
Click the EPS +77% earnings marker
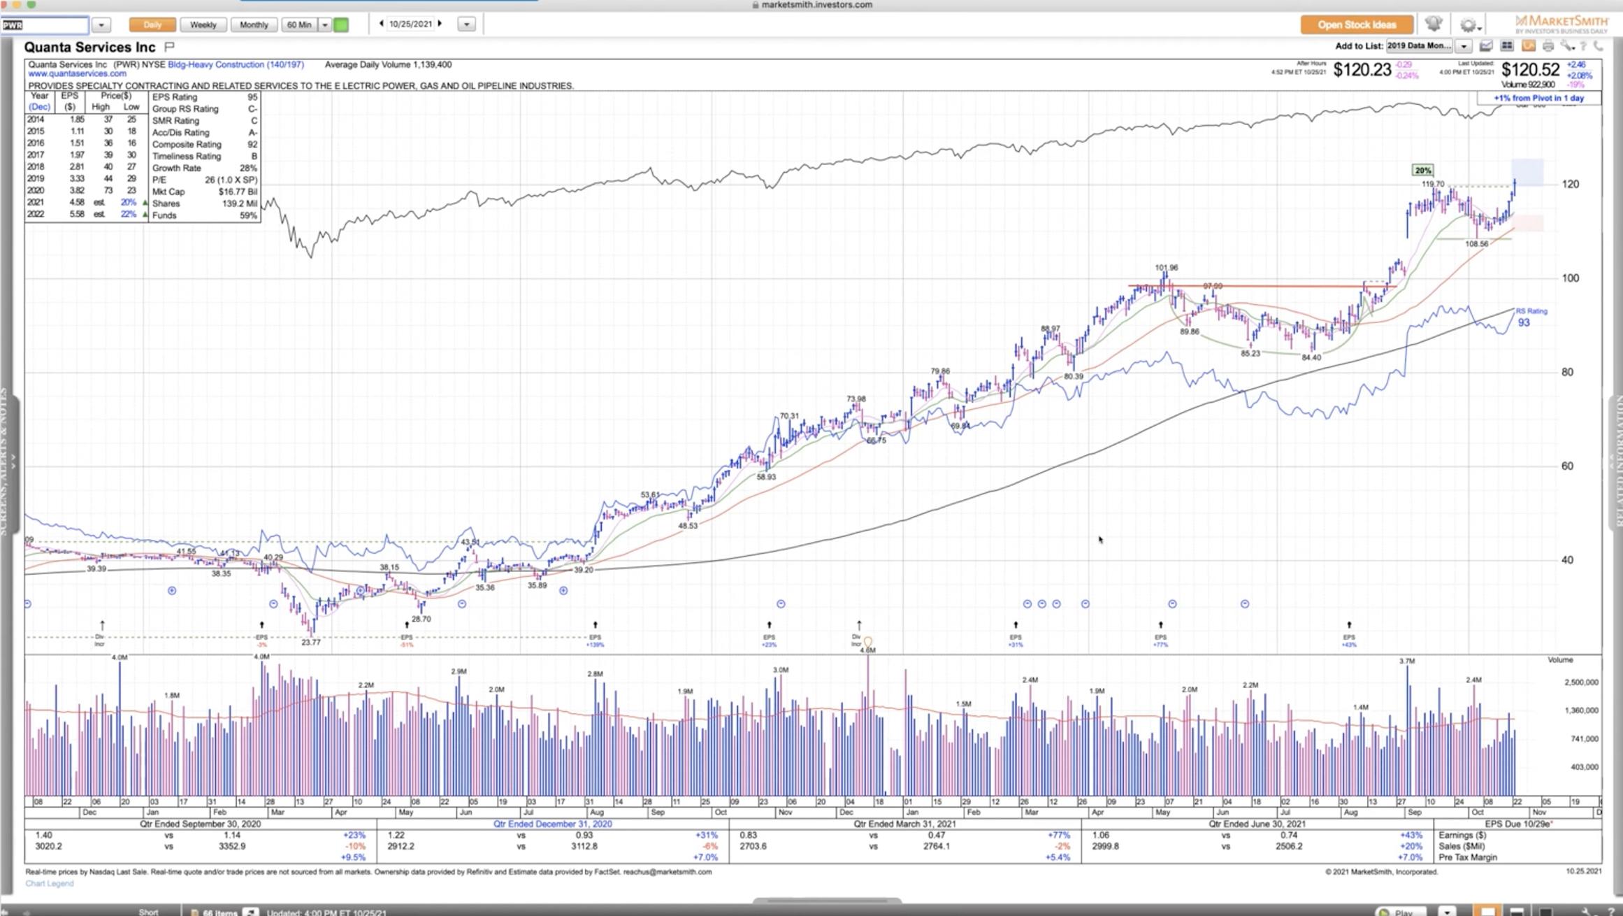click(1160, 634)
